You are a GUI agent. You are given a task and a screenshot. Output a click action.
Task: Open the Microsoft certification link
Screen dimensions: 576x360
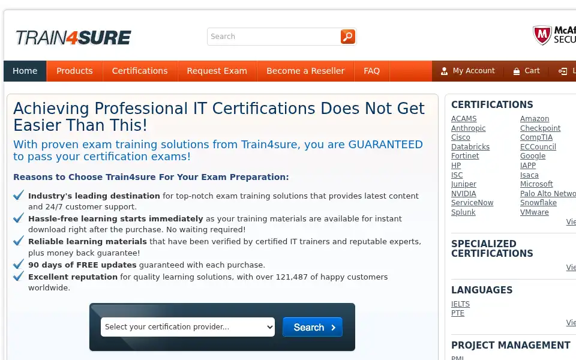(536, 184)
